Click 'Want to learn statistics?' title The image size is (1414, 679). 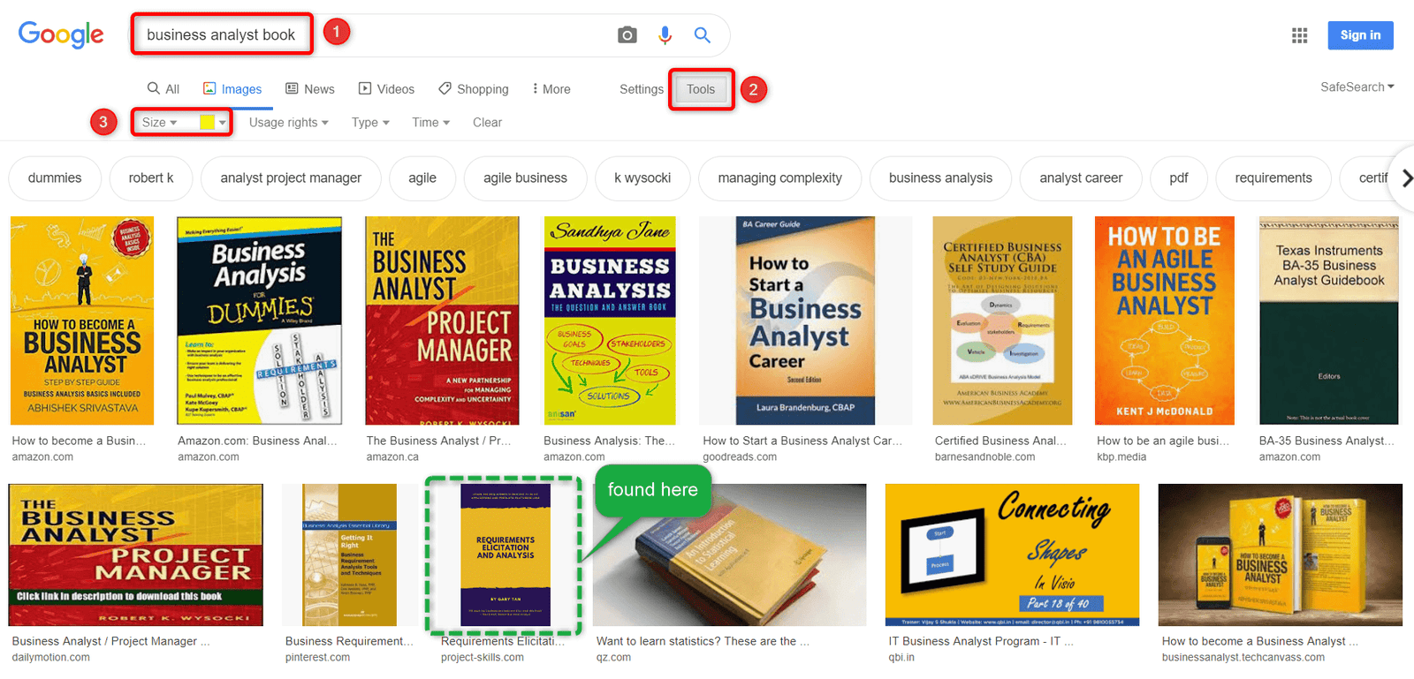pos(703,641)
